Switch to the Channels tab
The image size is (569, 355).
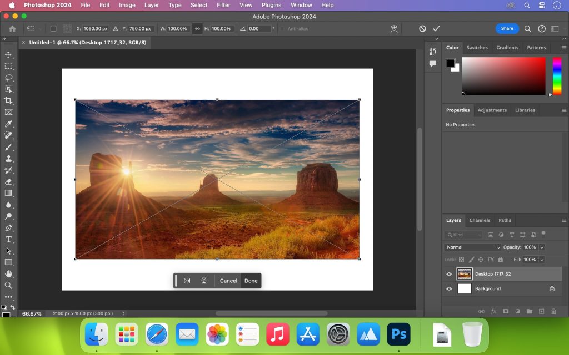480,220
